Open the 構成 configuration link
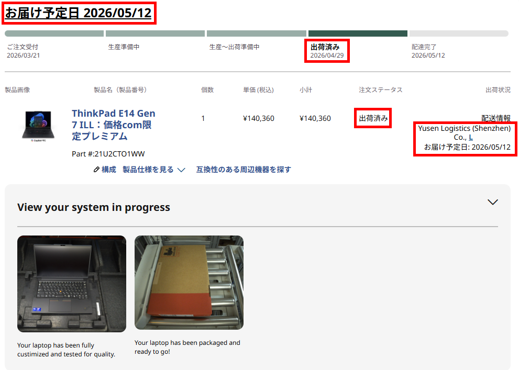 click(x=108, y=170)
